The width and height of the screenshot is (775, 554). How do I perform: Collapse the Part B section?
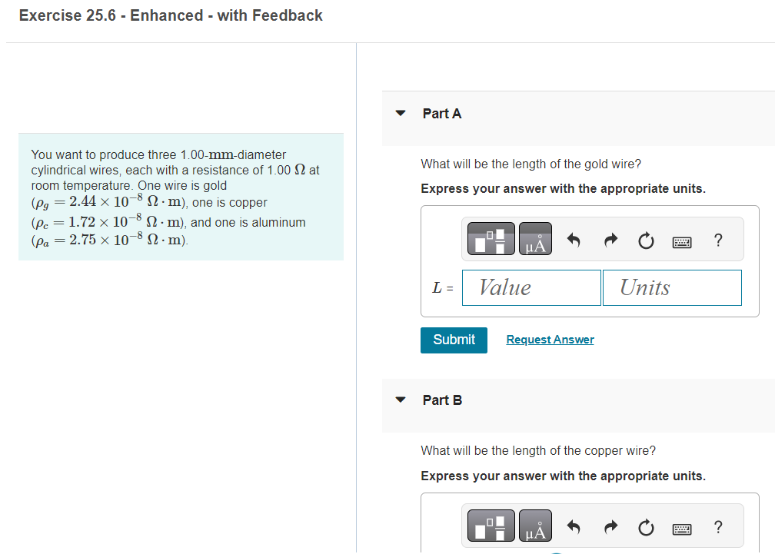tap(401, 400)
